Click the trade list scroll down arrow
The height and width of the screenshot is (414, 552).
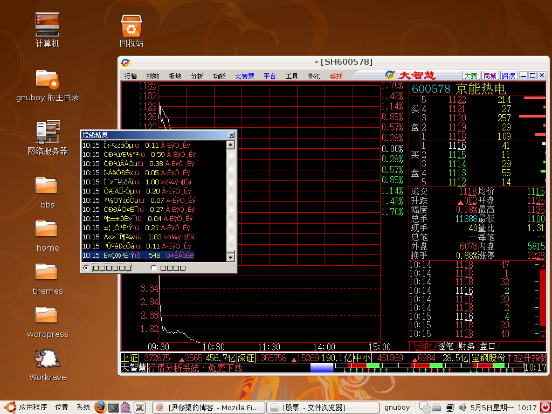[x=543, y=336]
